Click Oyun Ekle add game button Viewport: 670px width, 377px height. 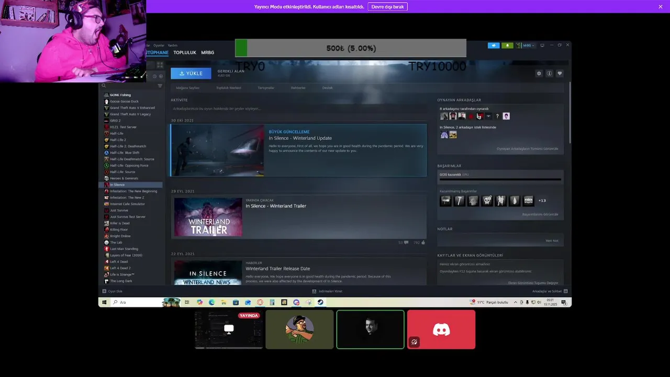(113, 291)
